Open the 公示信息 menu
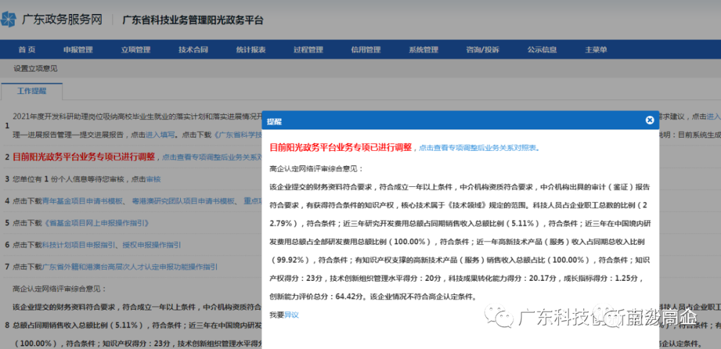 pyautogui.click(x=542, y=49)
